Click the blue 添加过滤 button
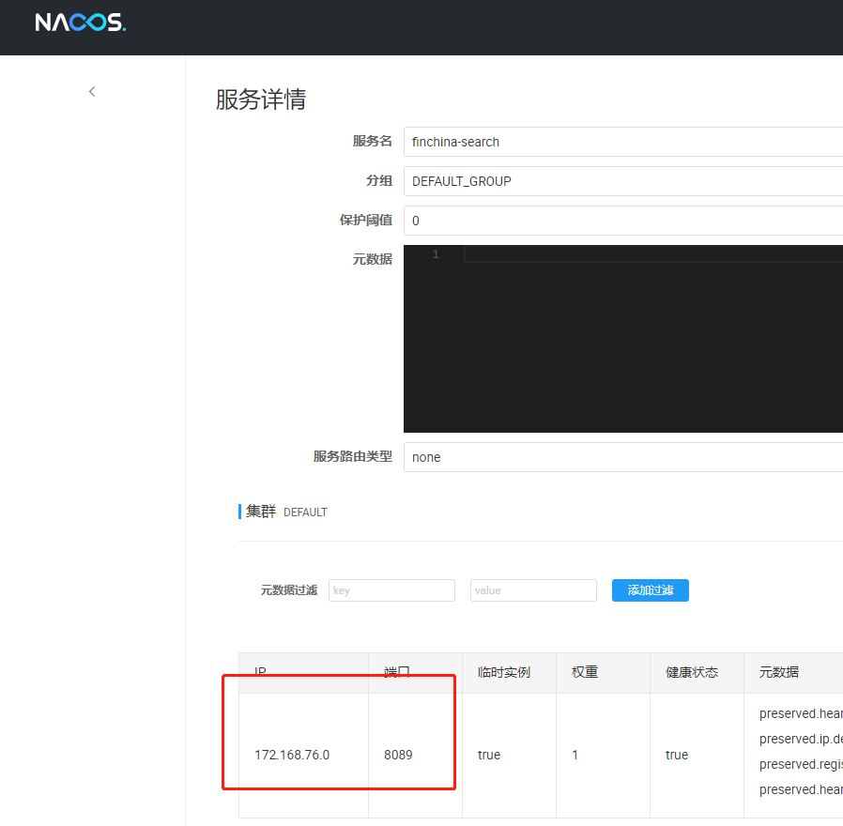Viewport: 843px width, 826px height. tap(650, 590)
